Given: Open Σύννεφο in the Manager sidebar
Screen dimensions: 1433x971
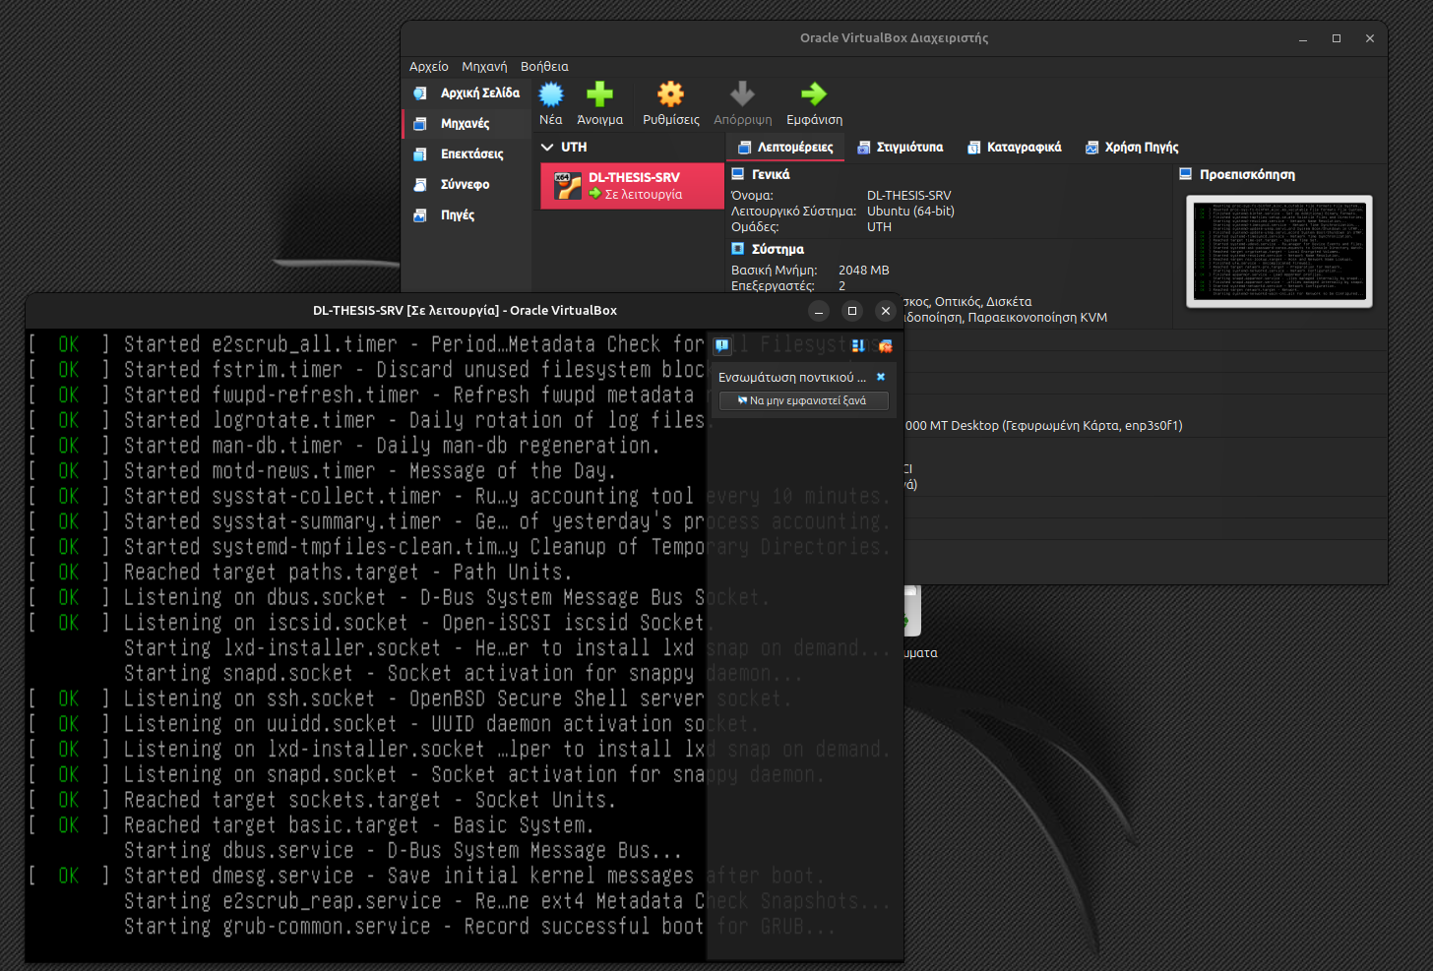Looking at the screenshot, I should point(467,184).
